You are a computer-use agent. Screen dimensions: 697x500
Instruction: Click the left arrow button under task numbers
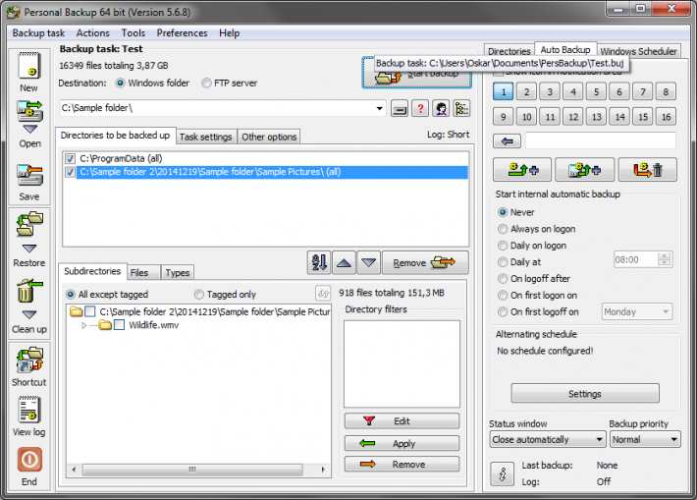click(x=508, y=141)
